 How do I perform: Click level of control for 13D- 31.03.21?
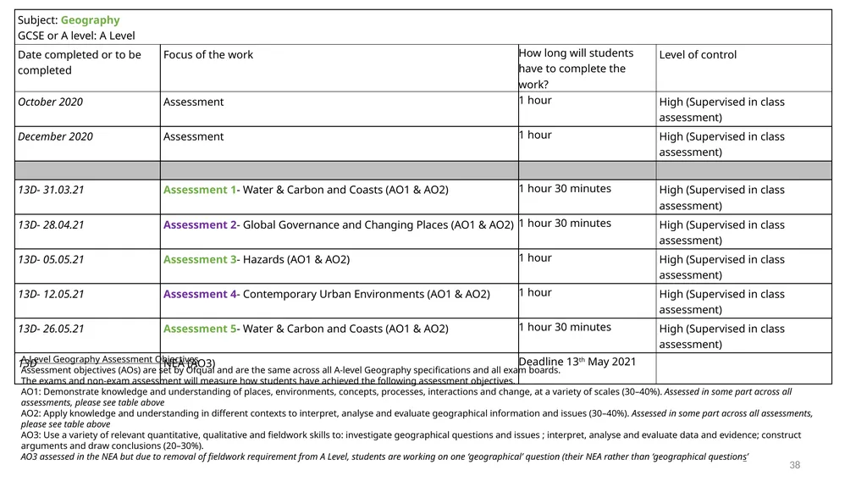(x=721, y=197)
